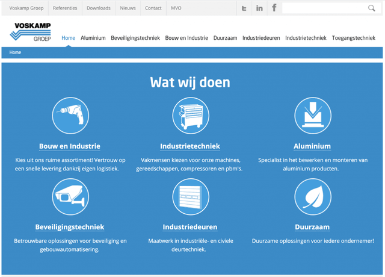Select Home in main navigation
Screen dimensions: 385x277
point(68,38)
